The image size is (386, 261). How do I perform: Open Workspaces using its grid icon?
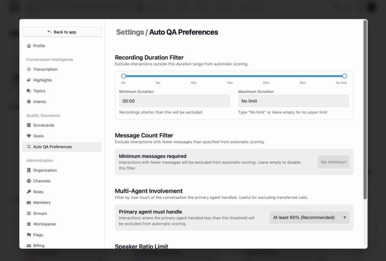[28, 224]
